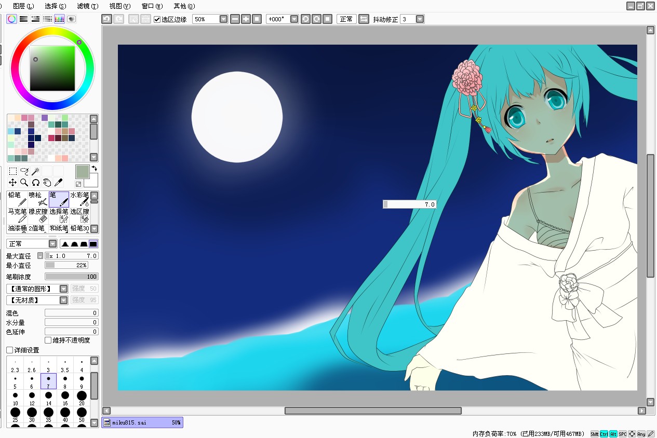Open the 选择 menu
Image resolution: width=657 pixels, height=438 pixels.
[55, 6]
